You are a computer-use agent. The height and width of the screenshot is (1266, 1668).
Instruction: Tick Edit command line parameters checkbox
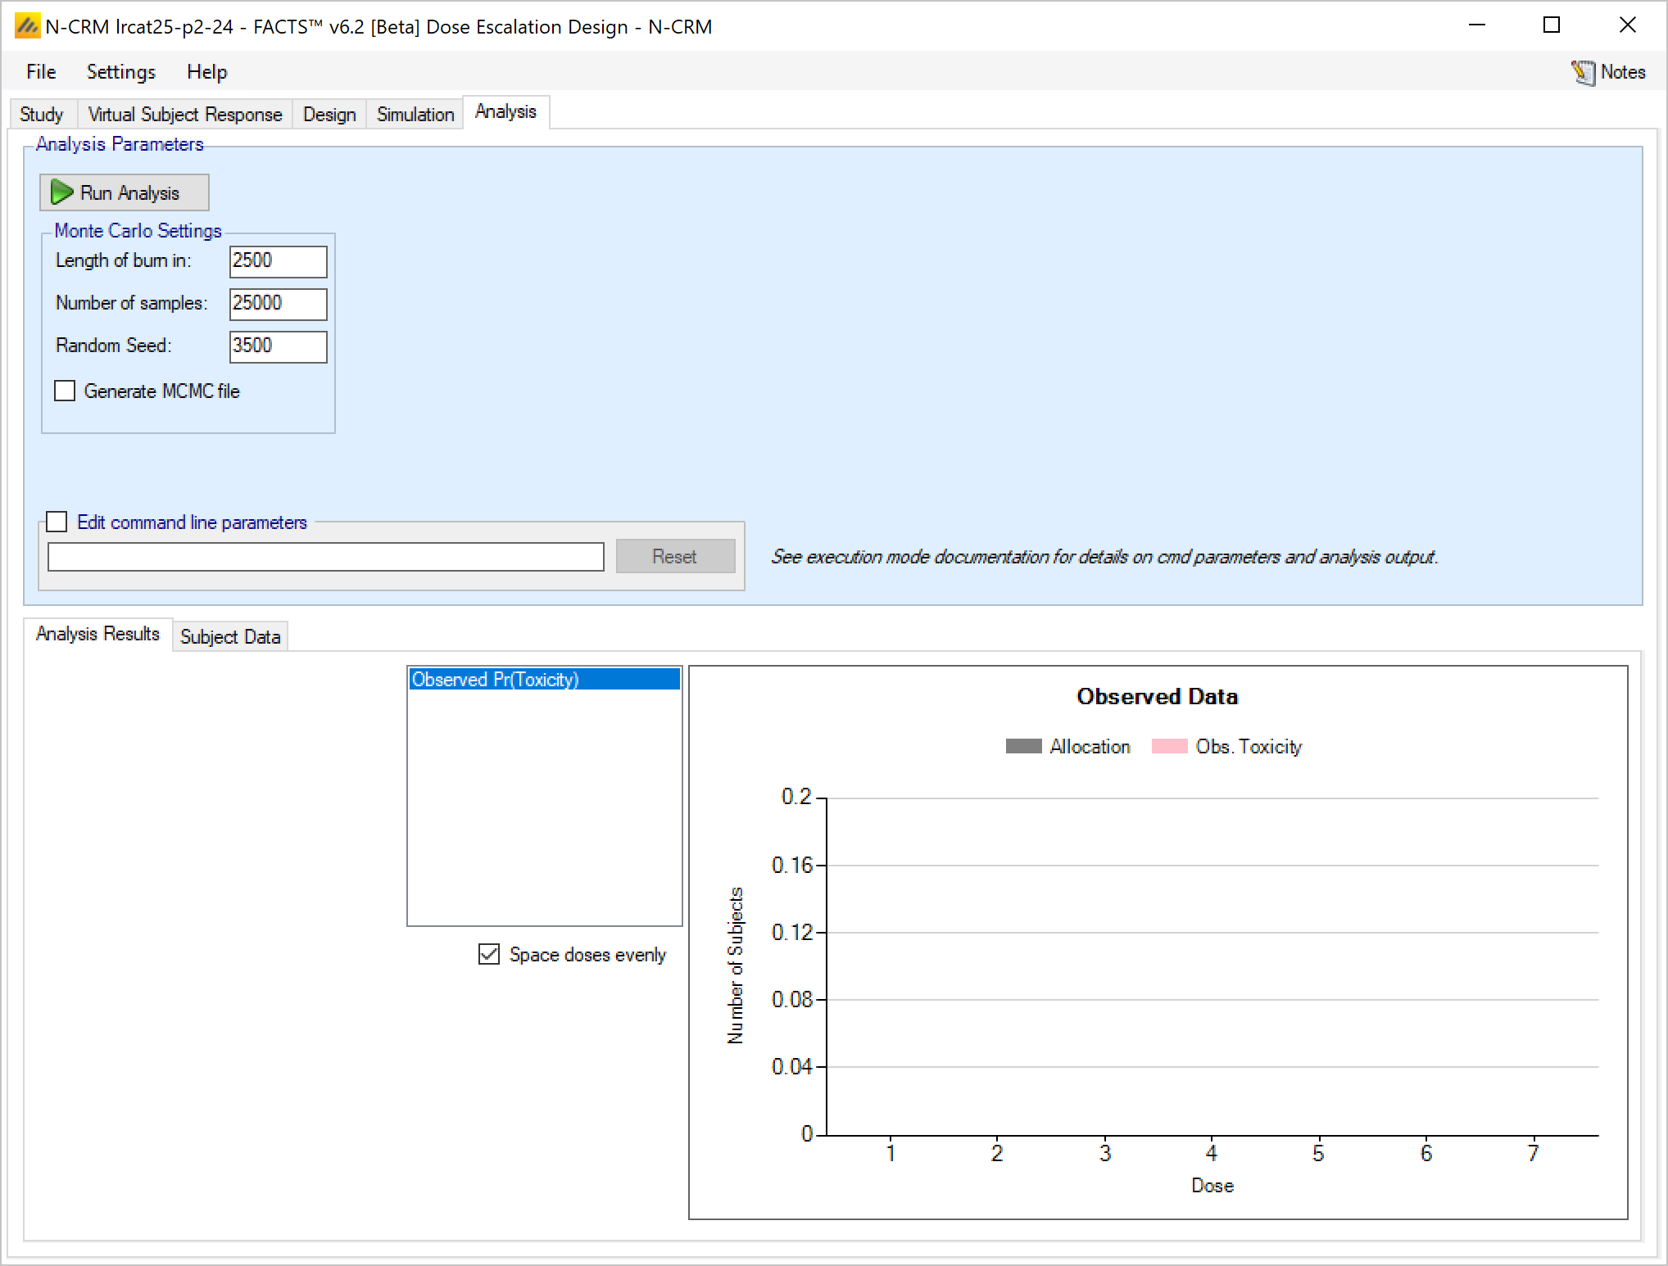(57, 522)
